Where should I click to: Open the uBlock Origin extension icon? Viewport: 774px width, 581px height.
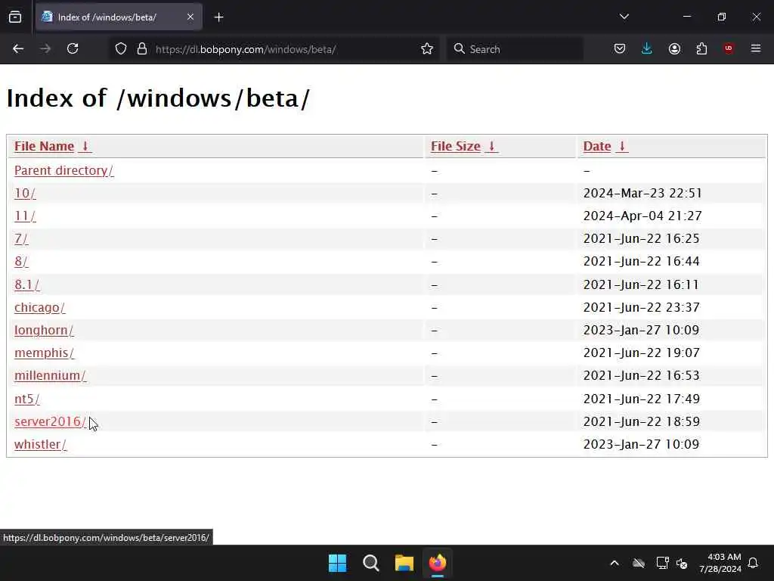(x=729, y=48)
